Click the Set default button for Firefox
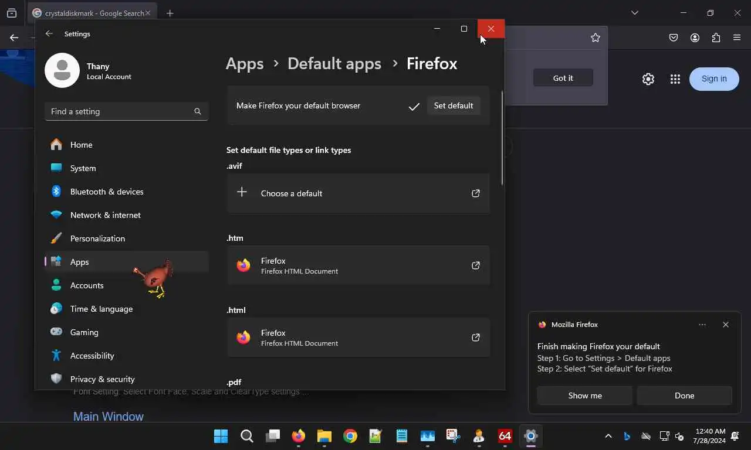The height and width of the screenshot is (450, 751). click(x=453, y=105)
